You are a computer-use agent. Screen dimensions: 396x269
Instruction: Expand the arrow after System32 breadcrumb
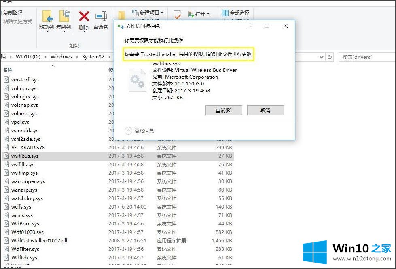tap(109, 57)
